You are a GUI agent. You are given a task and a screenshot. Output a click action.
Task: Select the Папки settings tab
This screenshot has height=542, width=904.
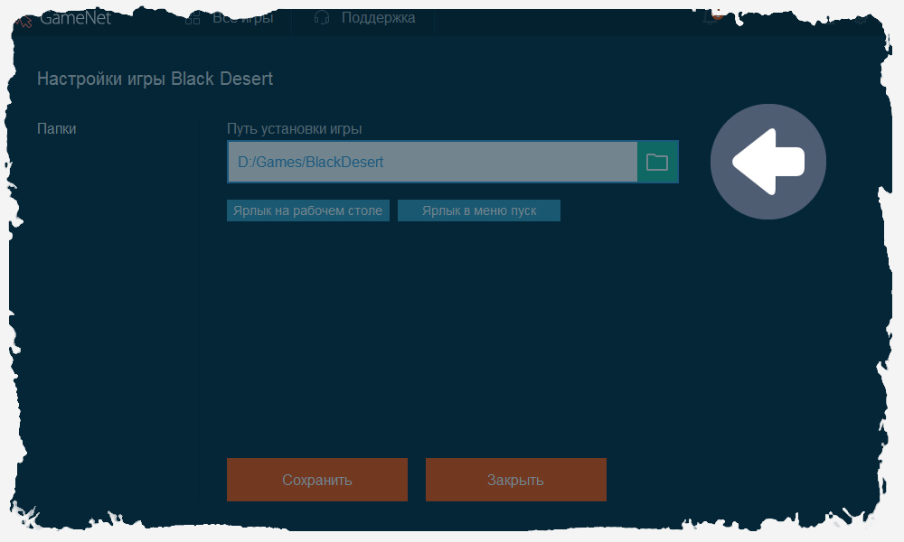click(x=56, y=128)
